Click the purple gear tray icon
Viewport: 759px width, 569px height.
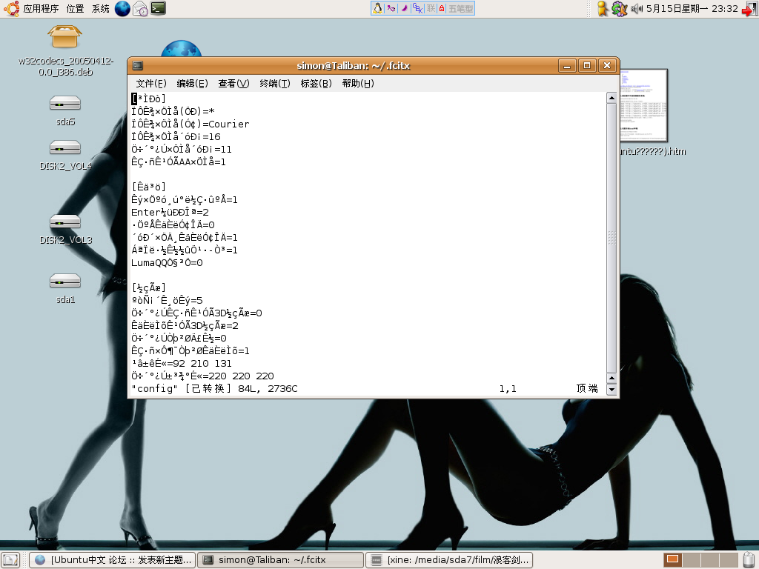pos(619,8)
